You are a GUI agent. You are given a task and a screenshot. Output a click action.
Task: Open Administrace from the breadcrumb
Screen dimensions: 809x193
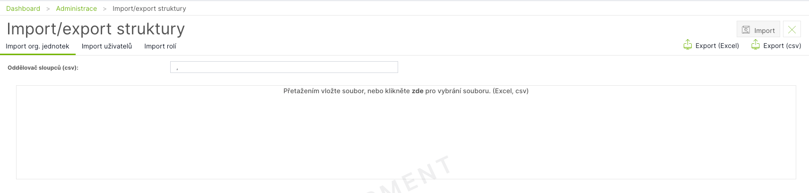pos(77,8)
